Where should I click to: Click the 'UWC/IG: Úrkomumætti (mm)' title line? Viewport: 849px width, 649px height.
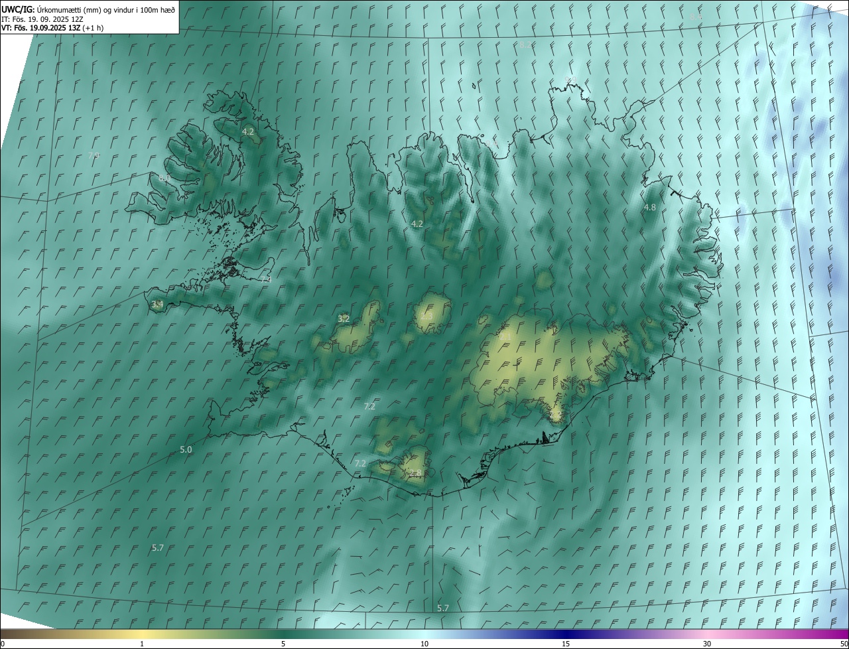pyautogui.click(x=88, y=9)
